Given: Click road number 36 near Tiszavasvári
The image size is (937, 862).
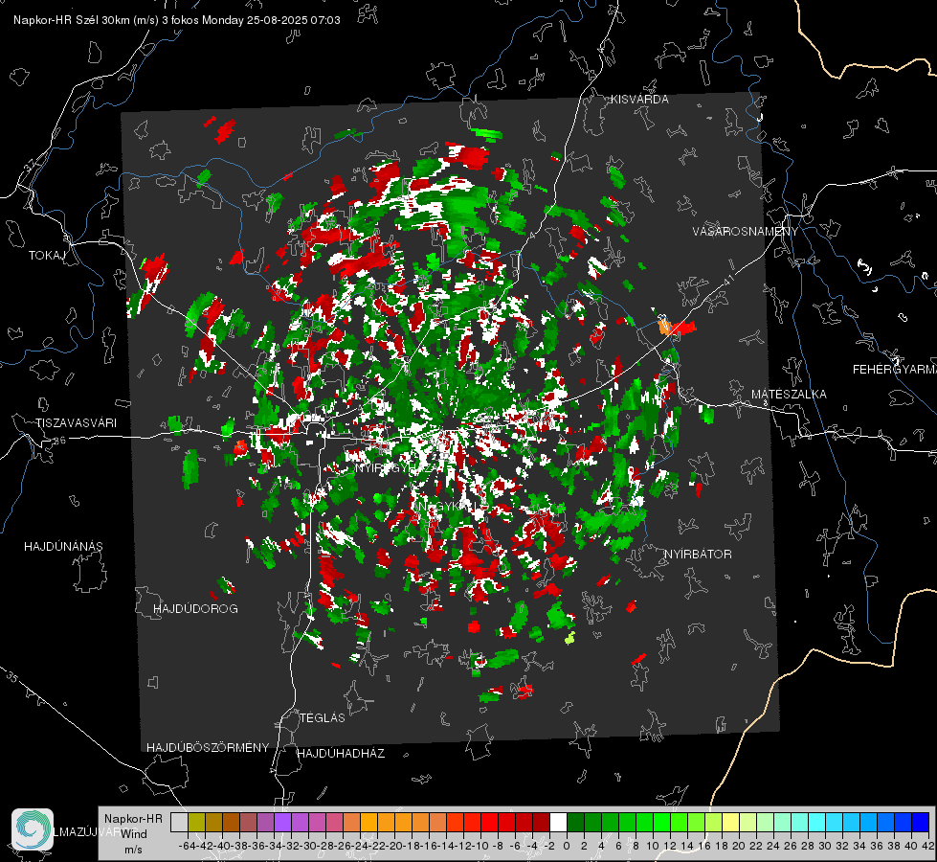Looking at the screenshot, I should pos(59,441).
